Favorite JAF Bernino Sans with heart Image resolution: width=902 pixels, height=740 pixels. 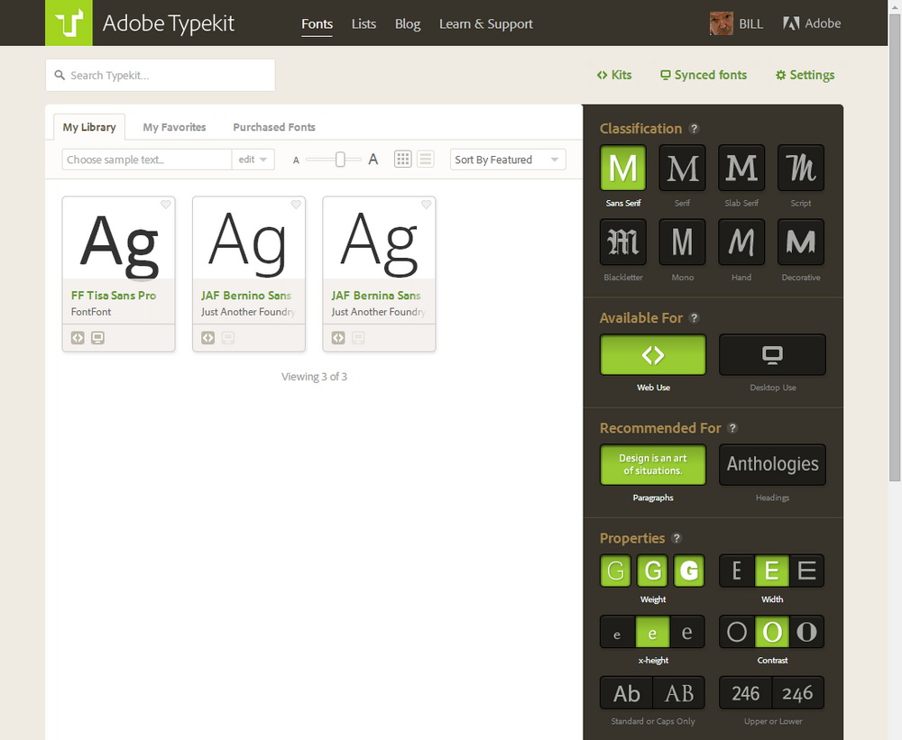click(296, 204)
